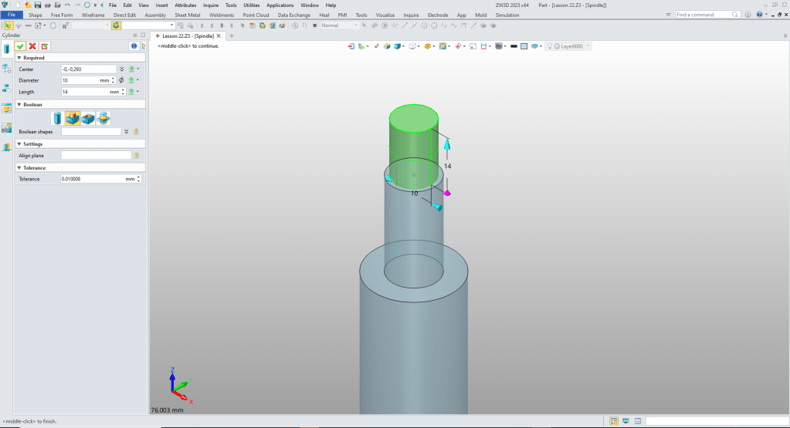Cancel the cylinder command with red X
This screenshot has height=428, width=790.
[32, 46]
